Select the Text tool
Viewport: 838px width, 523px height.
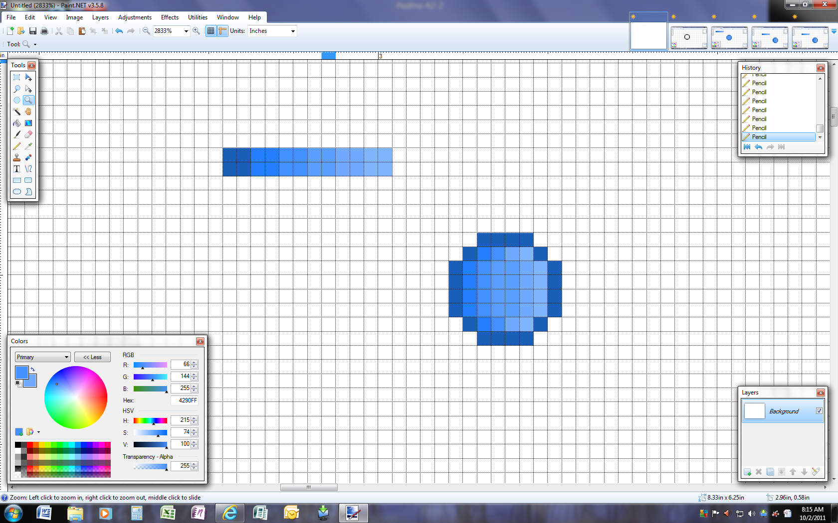click(17, 169)
